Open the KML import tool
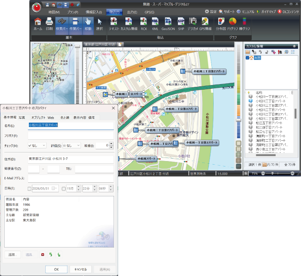Image resolution: width=301 pixels, height=276 pixels. 155,24
